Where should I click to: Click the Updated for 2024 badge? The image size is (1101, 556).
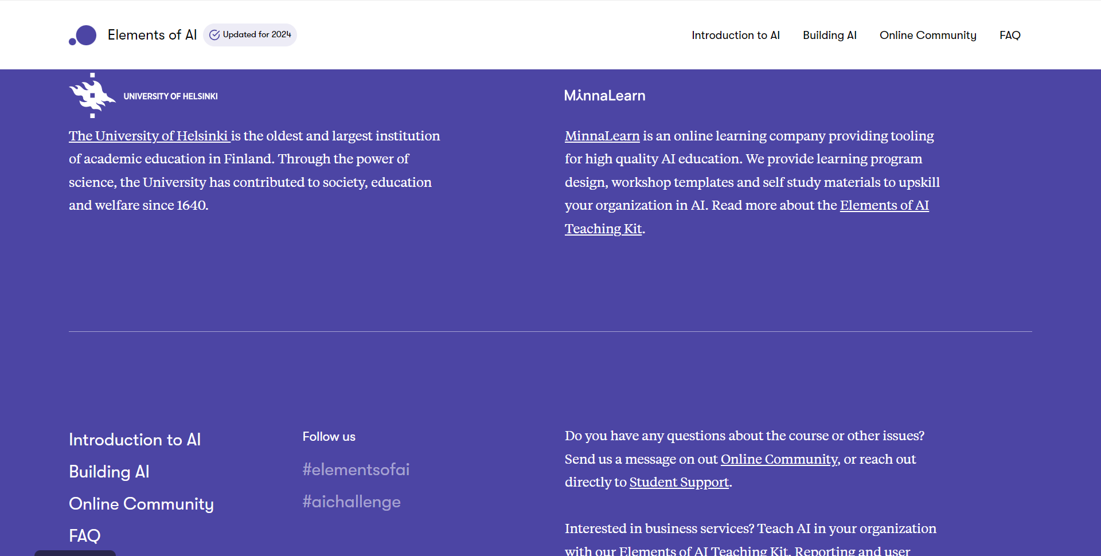(250, 35)
